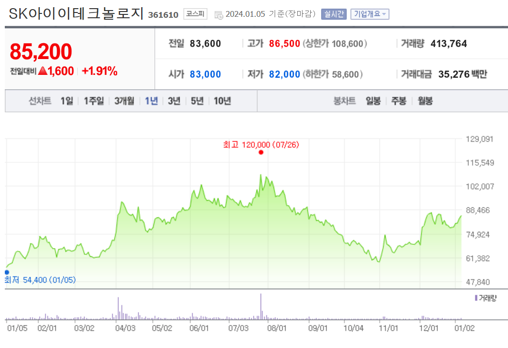Click the 최저 54,400 (01/05) label
Viewport: 508px width, 348px height.
(40, 280)
